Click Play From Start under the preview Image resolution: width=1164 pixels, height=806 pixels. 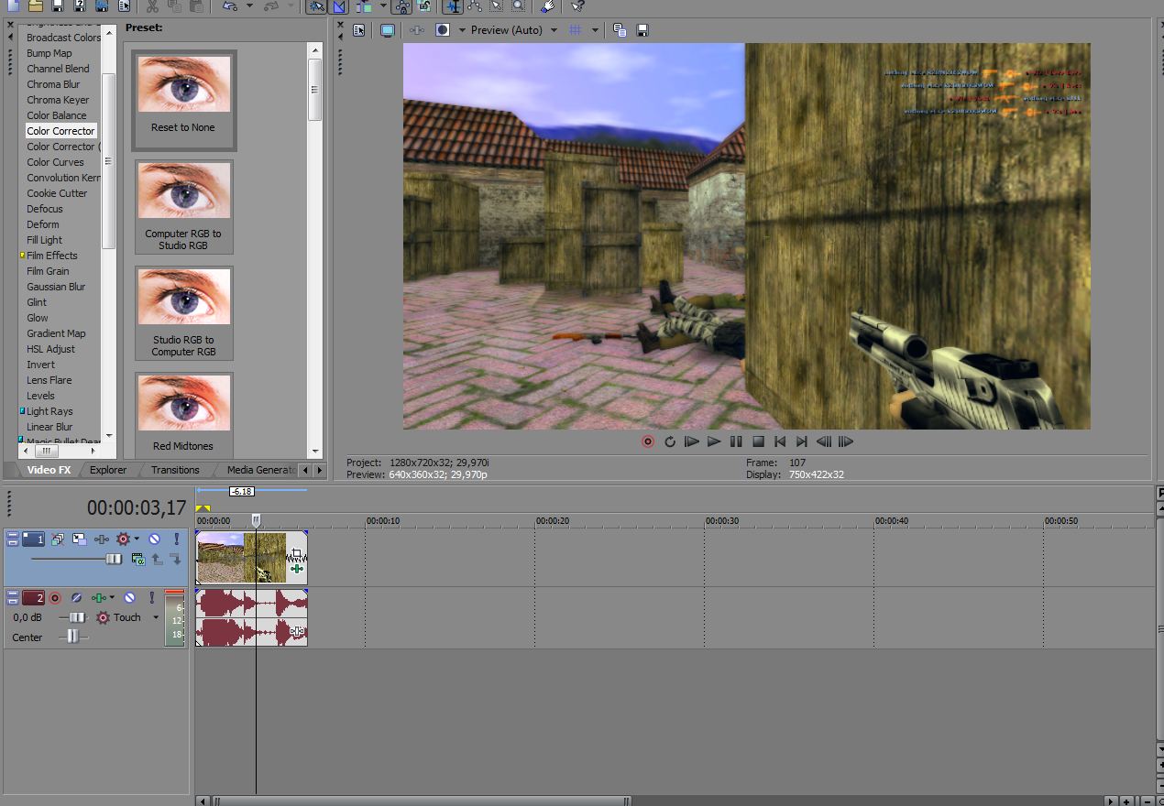click(x=692, y=441)
